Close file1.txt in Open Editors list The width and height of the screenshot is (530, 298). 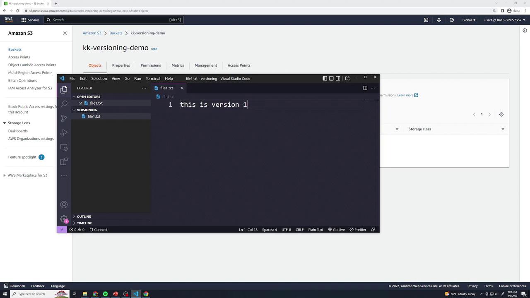[81, 103]
